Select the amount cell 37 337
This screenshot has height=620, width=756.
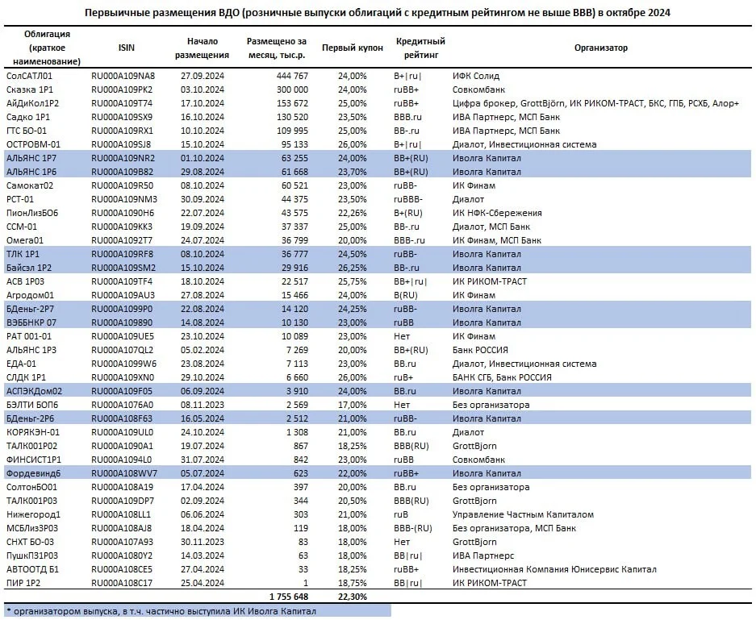294,227
